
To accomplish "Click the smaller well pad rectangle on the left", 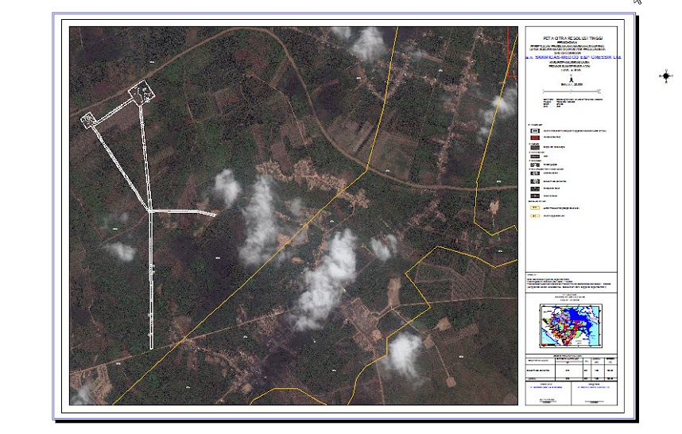I will 88,119.
